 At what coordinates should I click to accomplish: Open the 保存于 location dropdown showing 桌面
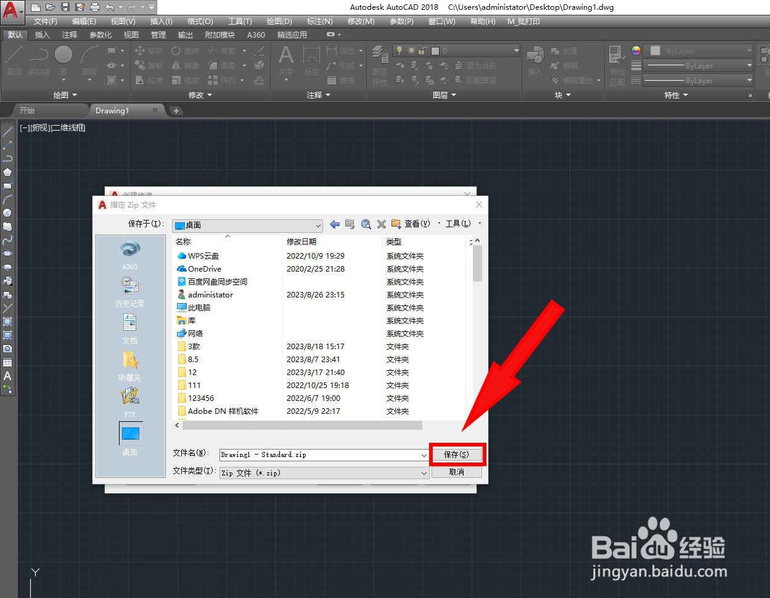[x=247, y=225]
